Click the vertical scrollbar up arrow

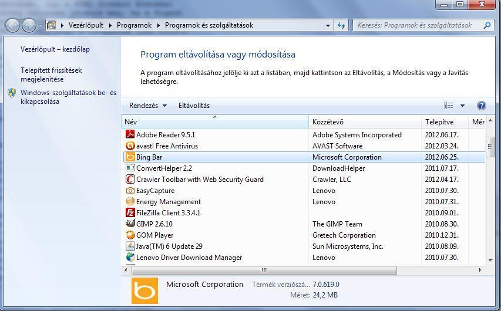point(490,121)
